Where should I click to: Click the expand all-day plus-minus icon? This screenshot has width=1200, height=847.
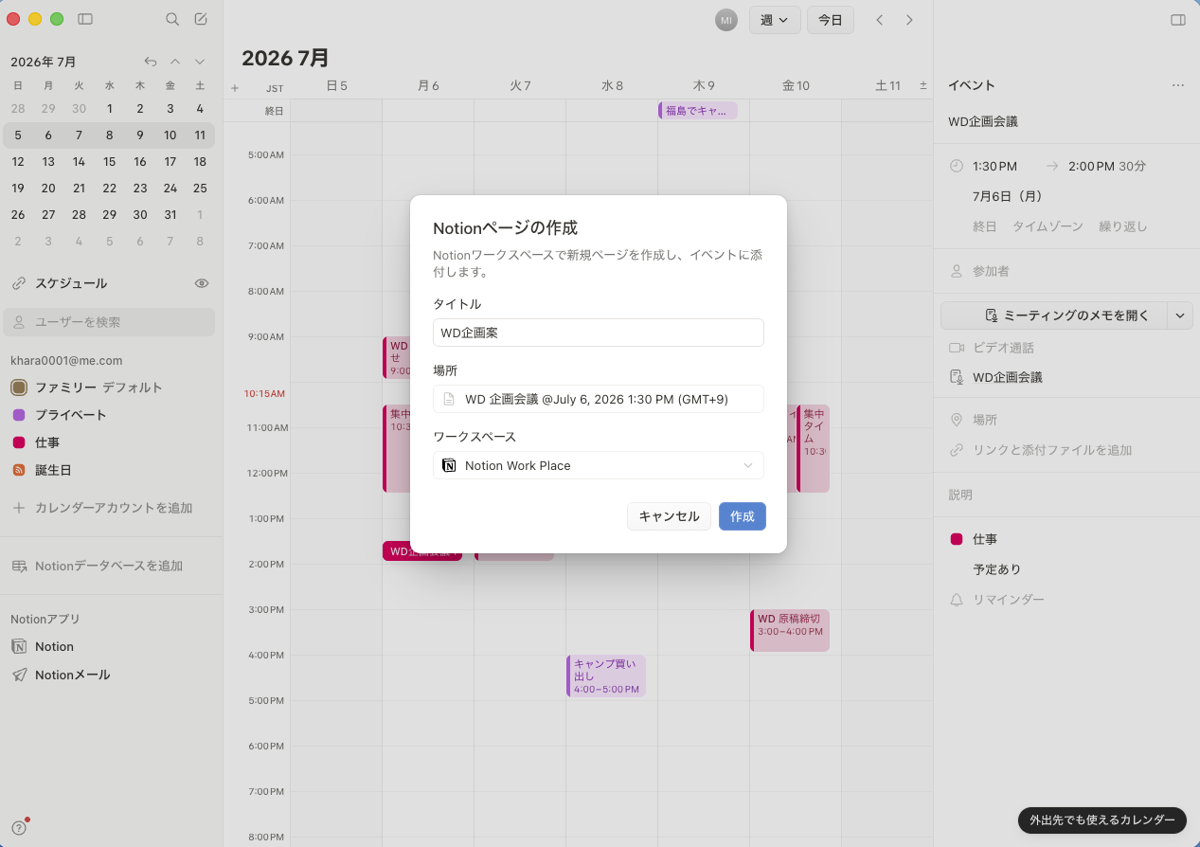coord(923,86)
